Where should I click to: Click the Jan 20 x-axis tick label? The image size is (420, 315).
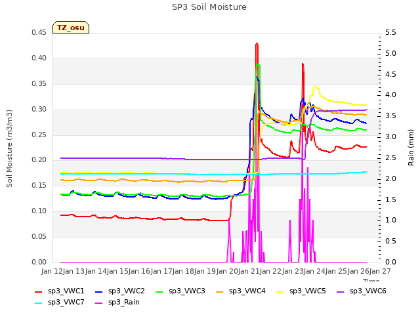tap(227, 271)
